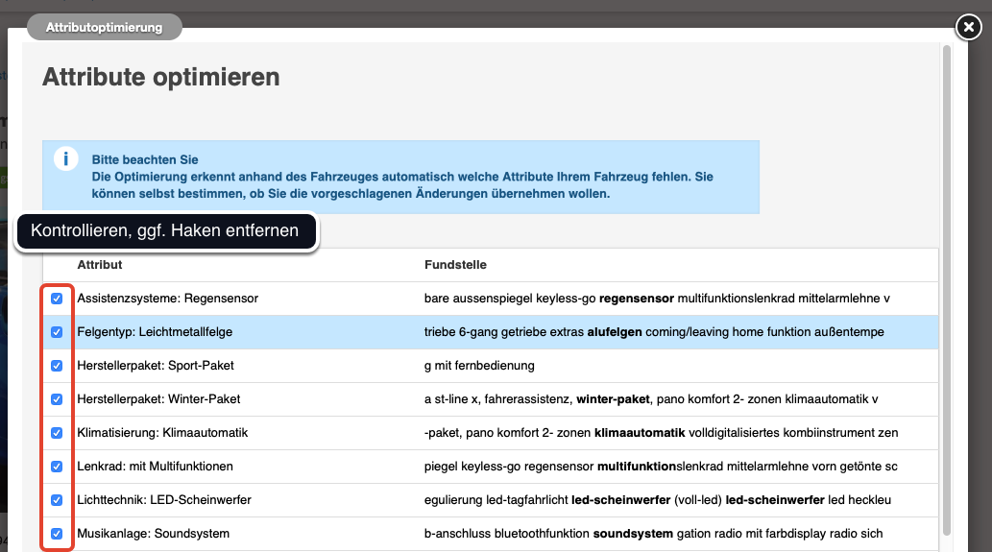The width and height of the screenshot is (992, 552).
Task: Click the blue info icon in the notice box
Action: pos(65,159)
